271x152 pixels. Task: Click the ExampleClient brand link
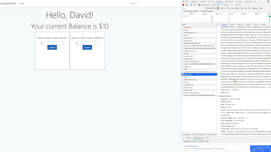(x=8, y=3)
